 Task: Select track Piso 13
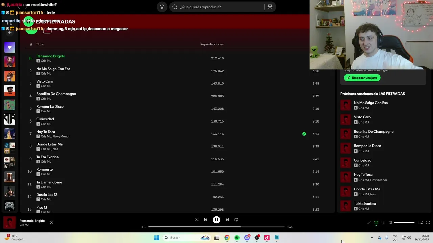click(x=42, y=207)
